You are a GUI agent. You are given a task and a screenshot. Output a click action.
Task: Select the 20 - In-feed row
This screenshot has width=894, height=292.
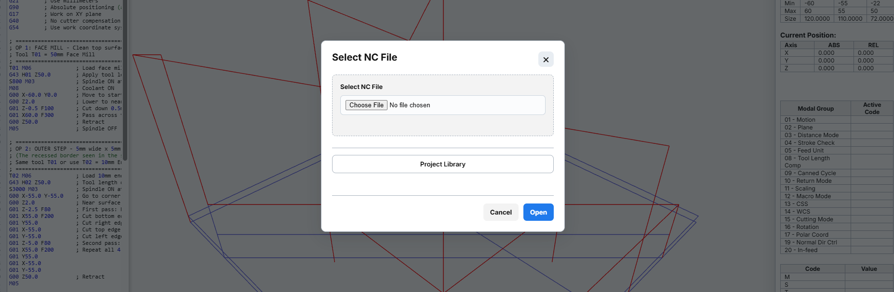pos(837,250)
